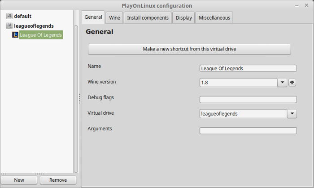Click the Arguments label
The width and height of the screenshot is (314, 188).
(x=100, y=129)
